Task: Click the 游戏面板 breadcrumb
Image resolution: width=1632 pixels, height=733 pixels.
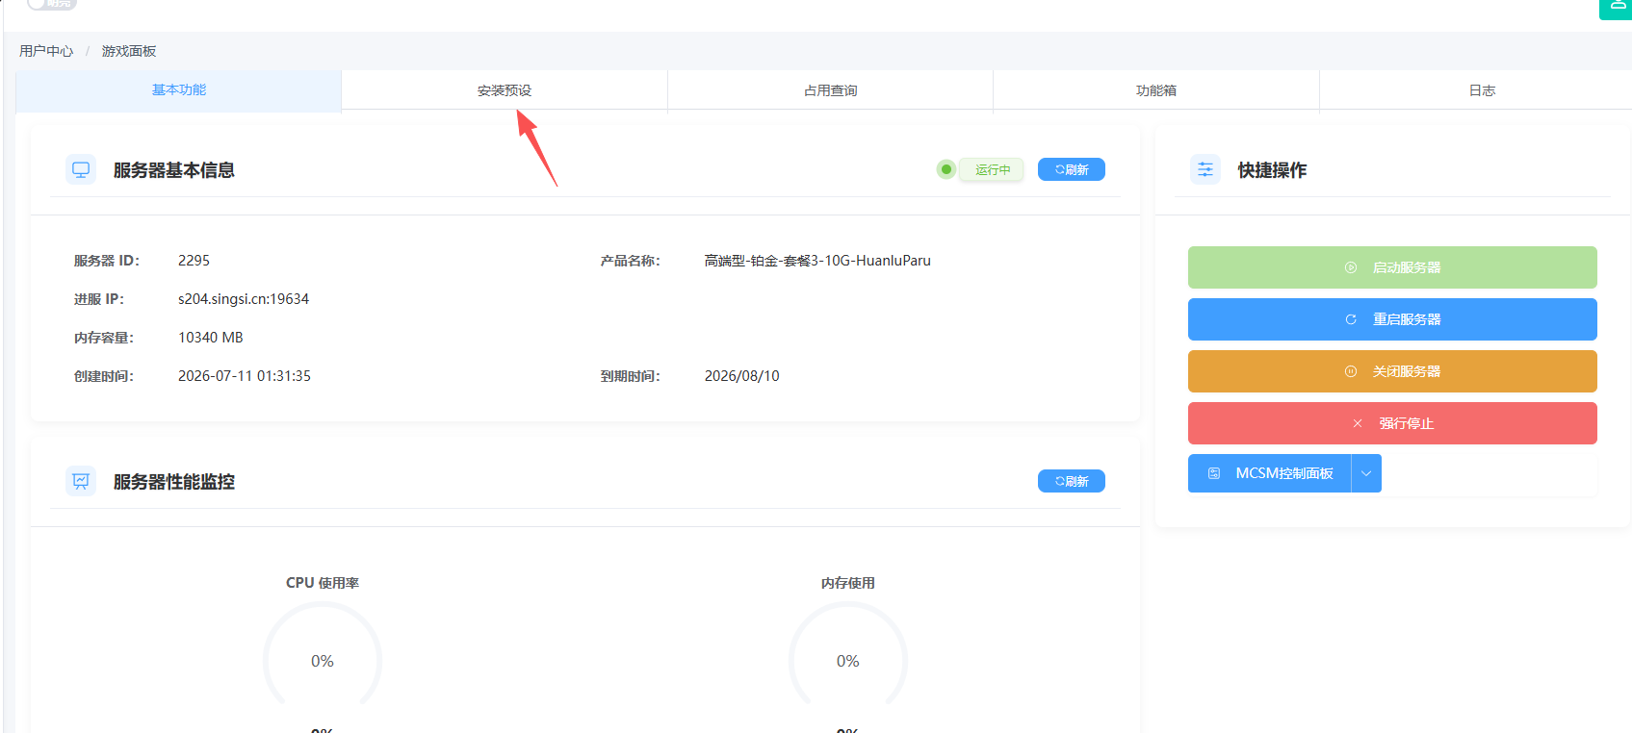Action: point(129,51)
